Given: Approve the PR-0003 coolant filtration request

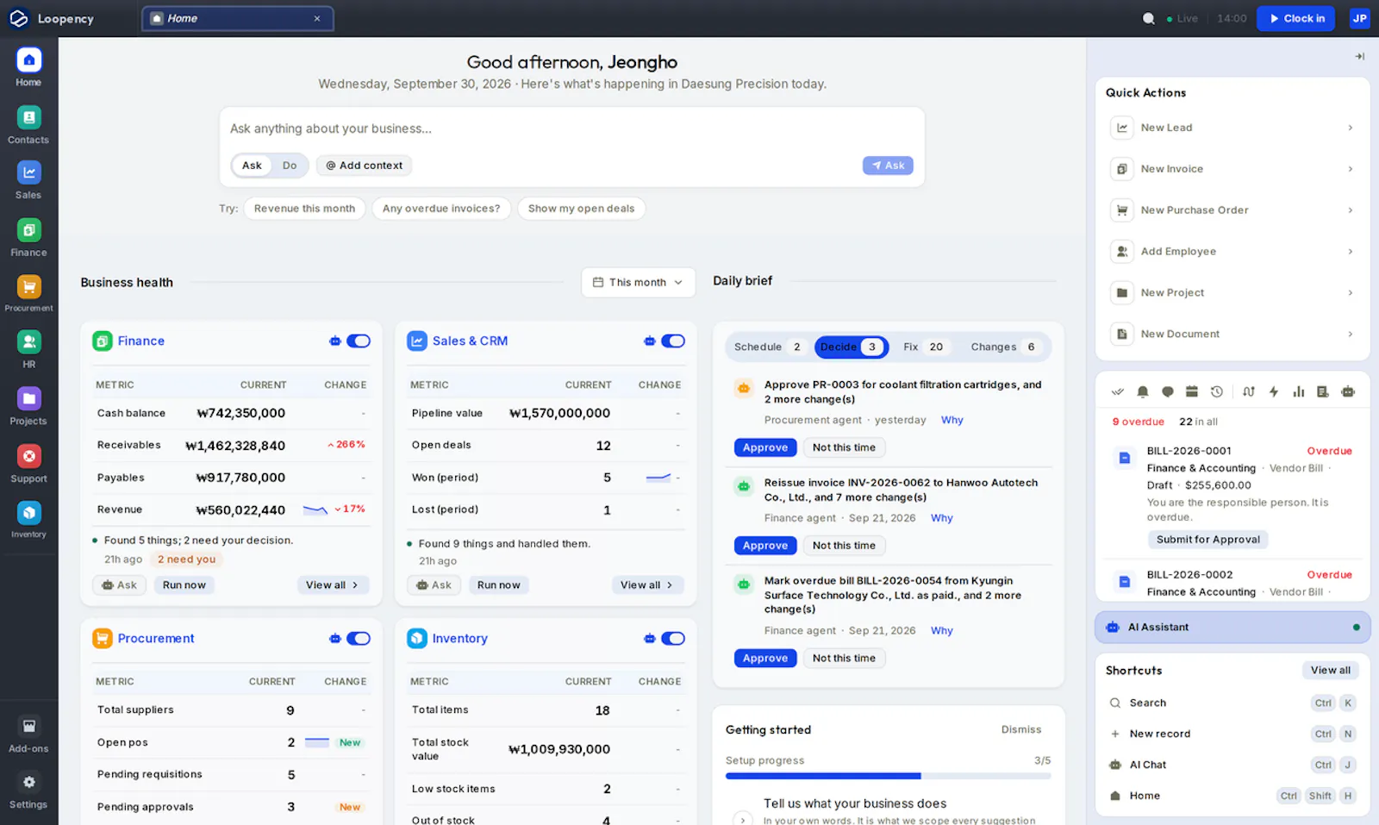Looking at the screenshot, I should (765, 447).
